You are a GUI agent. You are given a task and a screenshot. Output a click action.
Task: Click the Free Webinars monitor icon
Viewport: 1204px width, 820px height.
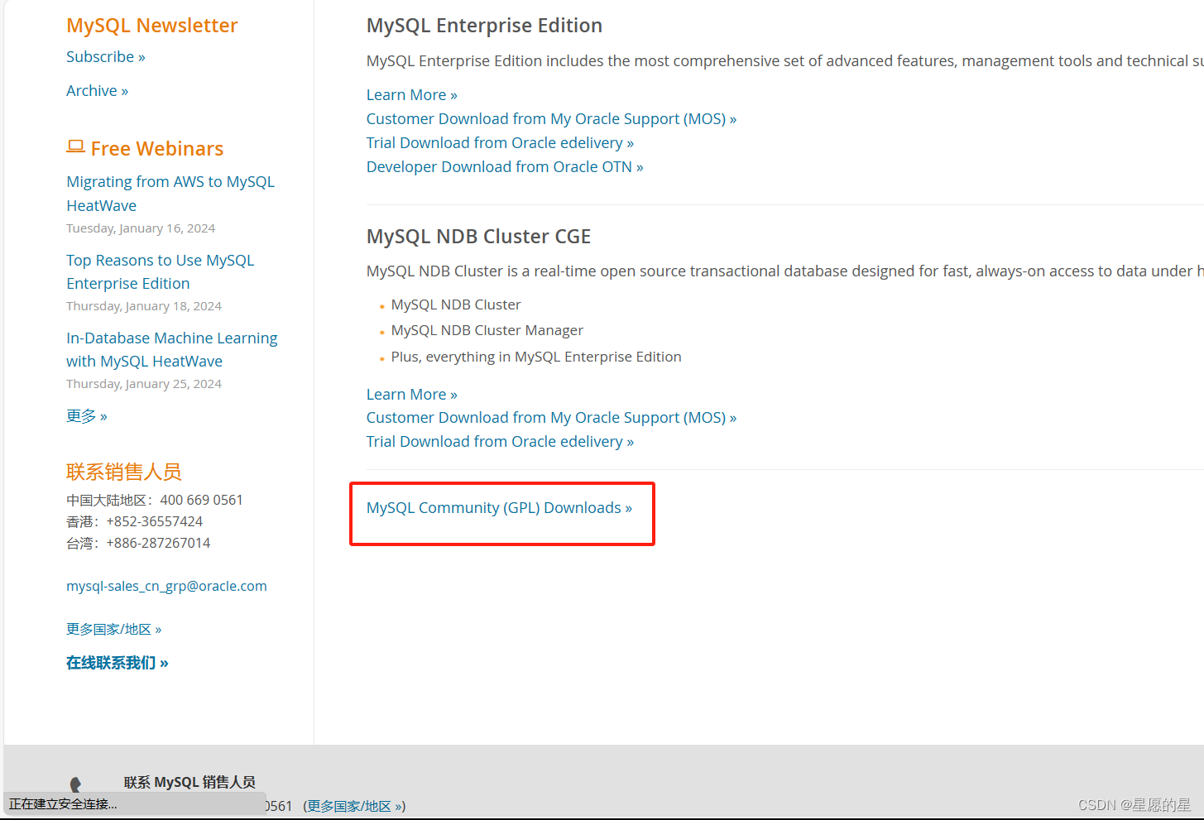(75, 146)
